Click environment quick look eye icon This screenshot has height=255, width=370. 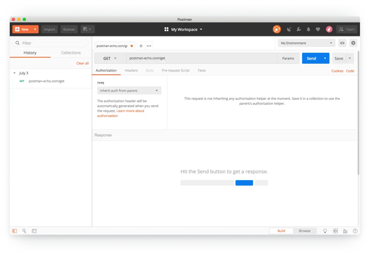pyautogui.click(x=342, y=43)
